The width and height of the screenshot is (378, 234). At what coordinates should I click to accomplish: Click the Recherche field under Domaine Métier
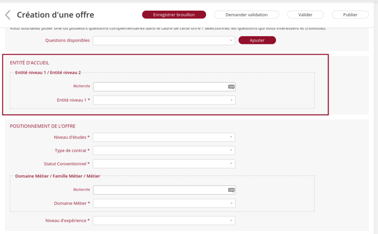pos(160,190)
